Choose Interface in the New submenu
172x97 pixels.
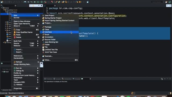[x=59, y=32]
